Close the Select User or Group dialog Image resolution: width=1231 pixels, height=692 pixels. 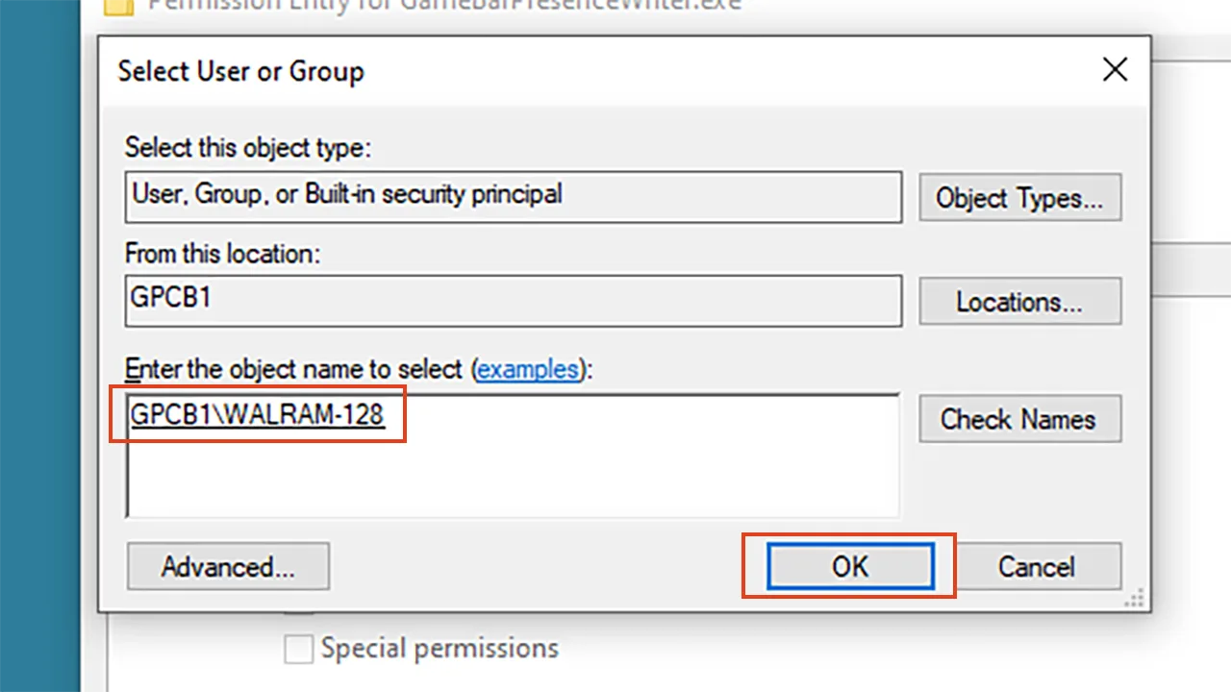1115,70
